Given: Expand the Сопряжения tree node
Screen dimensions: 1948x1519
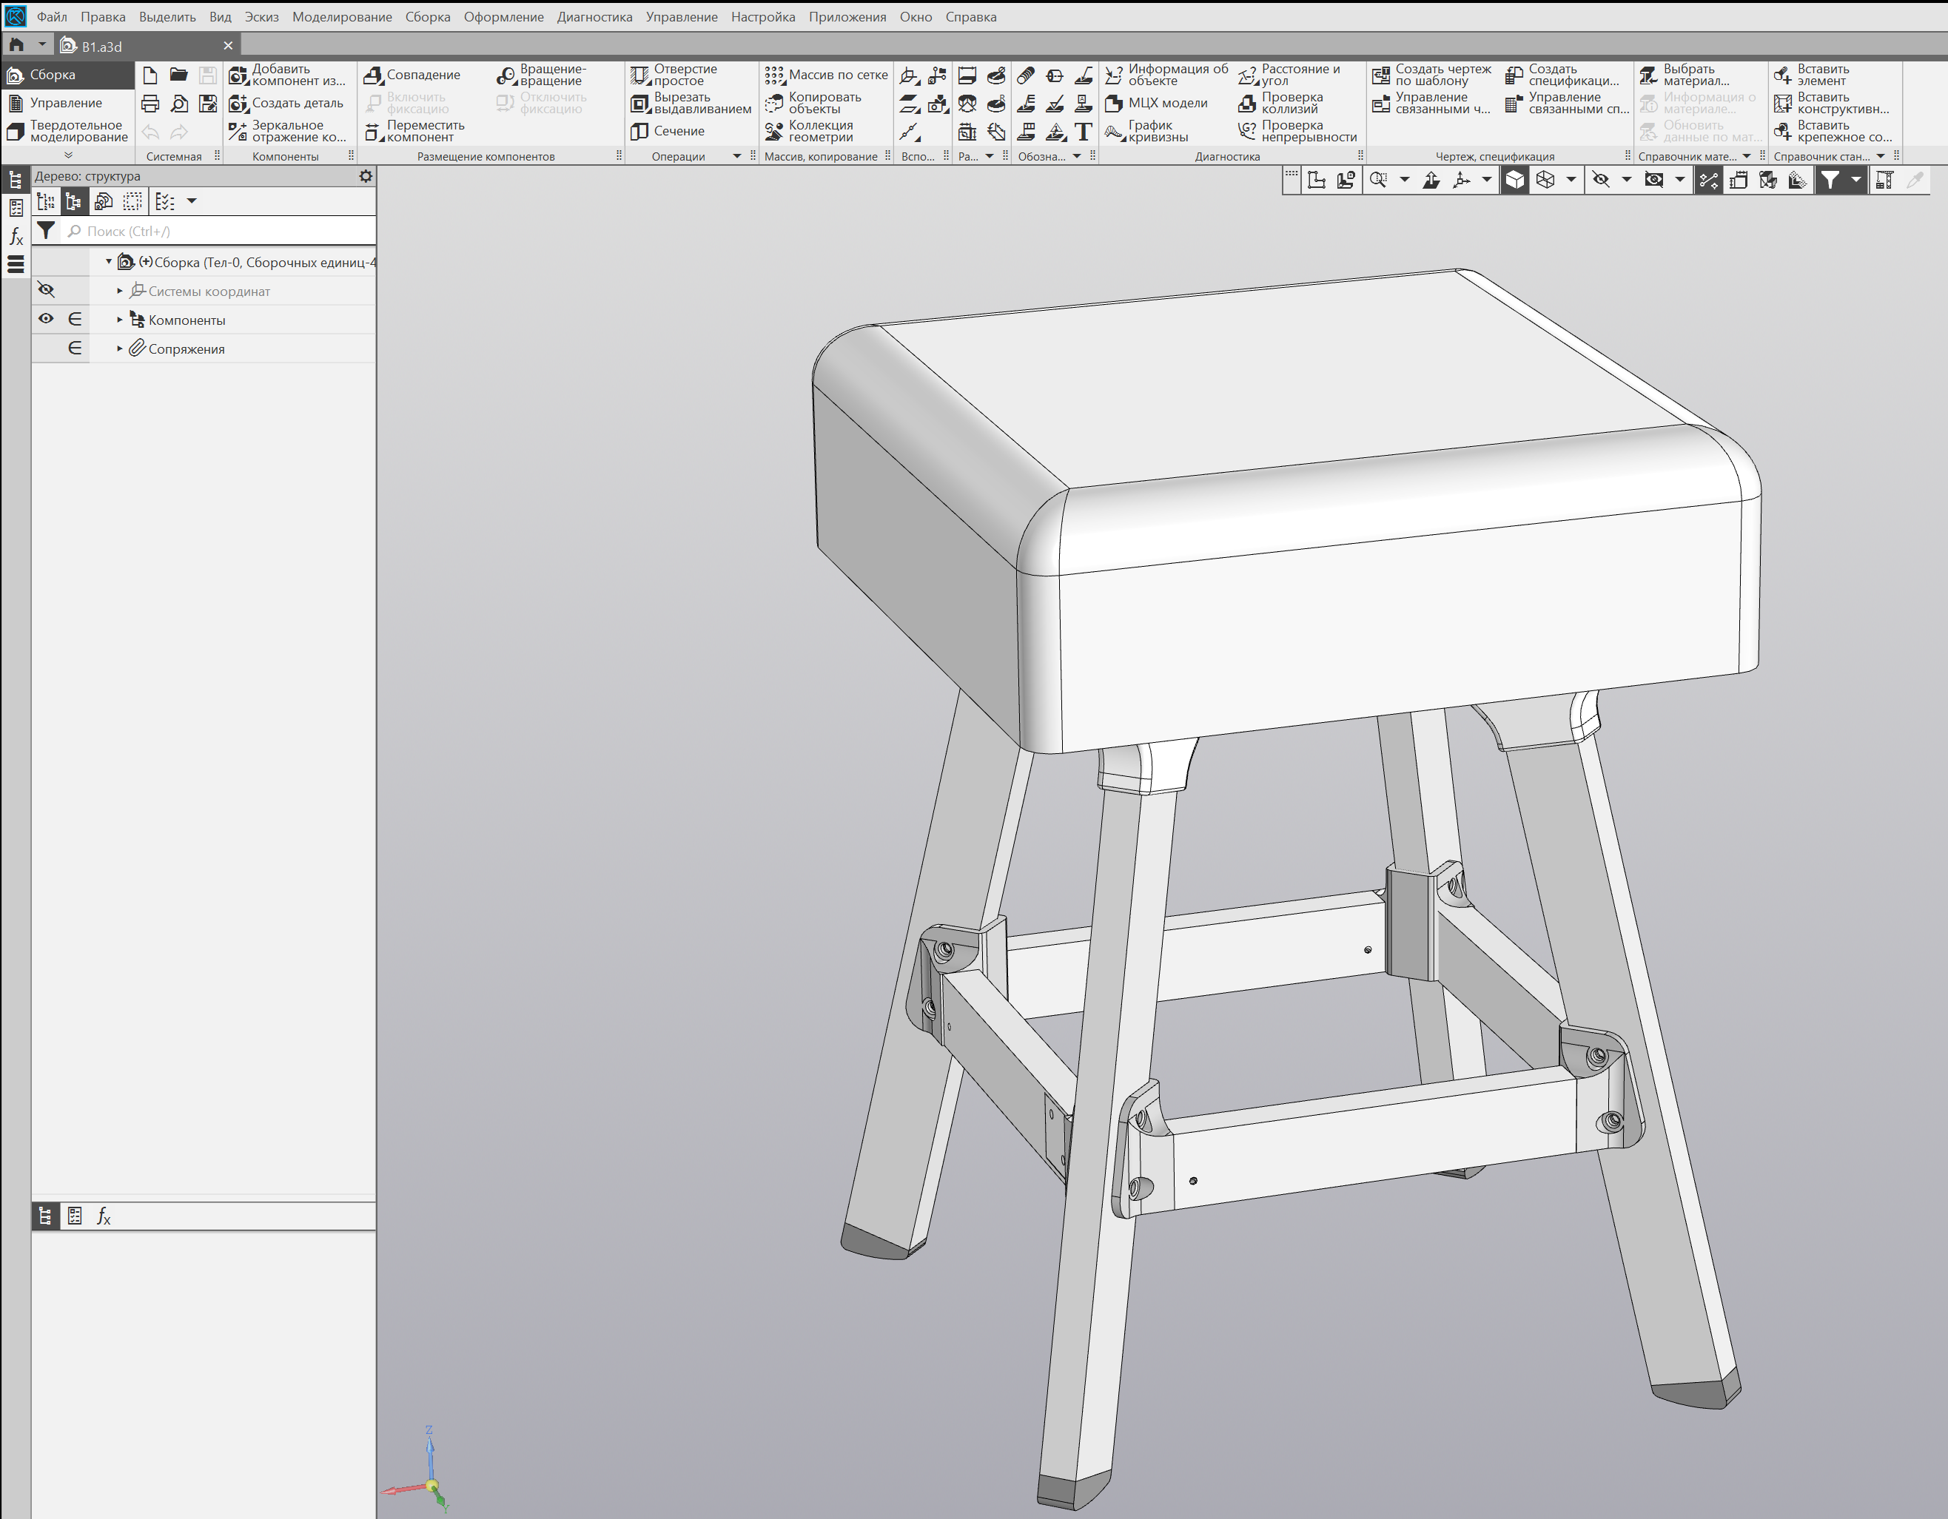Looking at the screenshot, I should [x=119, y=348].
